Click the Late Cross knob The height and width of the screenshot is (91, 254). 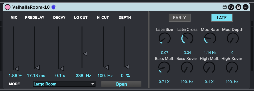187,38
